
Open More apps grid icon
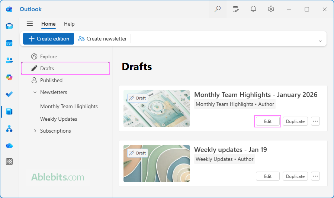pyautogui.click(x=9, y=162)
